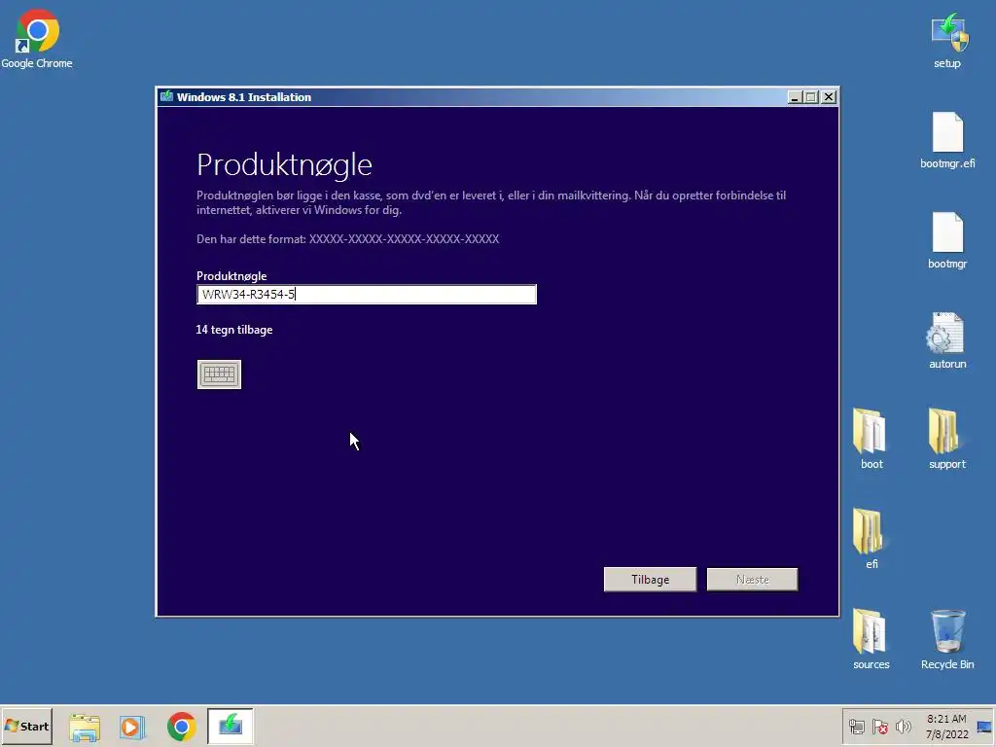Viewport: 996px width, 747px height.
Task: Select the Recycle Bin icon
Action: coord(947,640)
